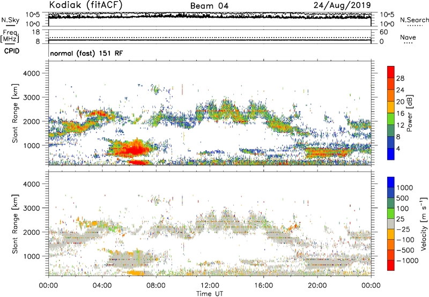Click the 'Beam 04' heading
The image size is (429, 297).
(x=209, y=6)
